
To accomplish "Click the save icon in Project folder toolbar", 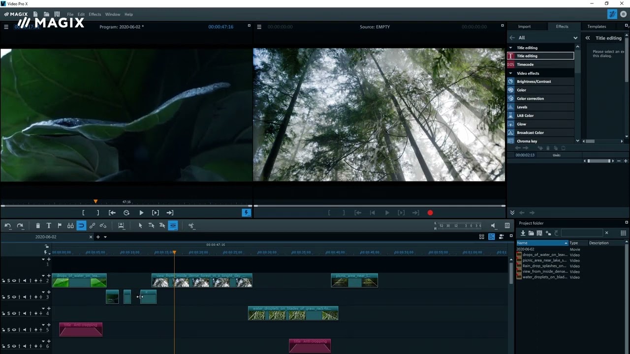I will click(x=539, y=233).
